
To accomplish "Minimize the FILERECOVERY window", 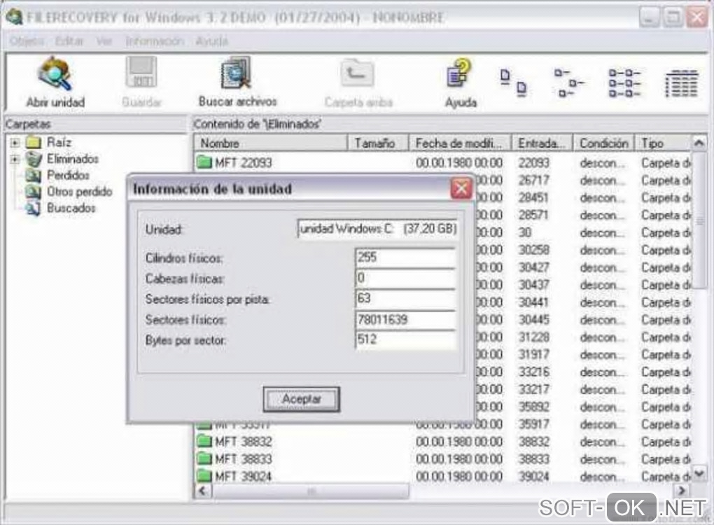I will tap(649, 17).
